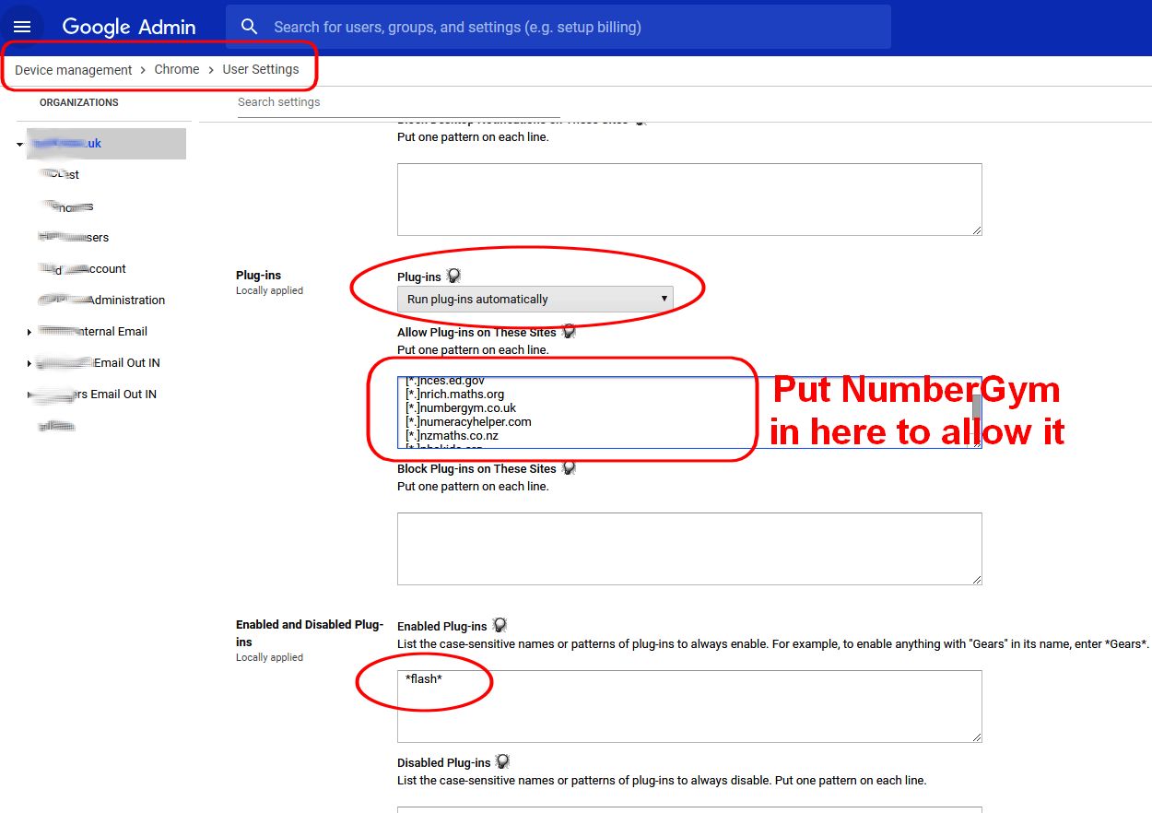The image size is (1152, 813).
Task: Click the Search settings field
Action: pyautogui.click(x=313, y=102)
